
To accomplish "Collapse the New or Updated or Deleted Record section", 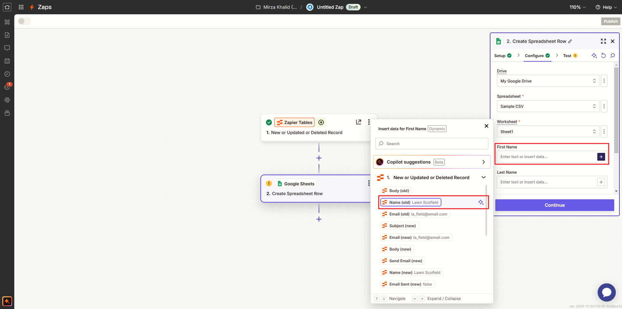I will (x=484, y=177).
